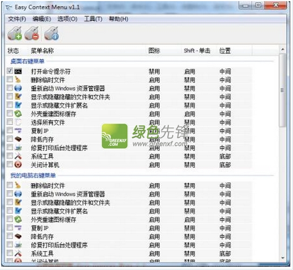Click the scrollbar down arrow
The height and width of the screenshot is (270, 293).
point(283,258)
